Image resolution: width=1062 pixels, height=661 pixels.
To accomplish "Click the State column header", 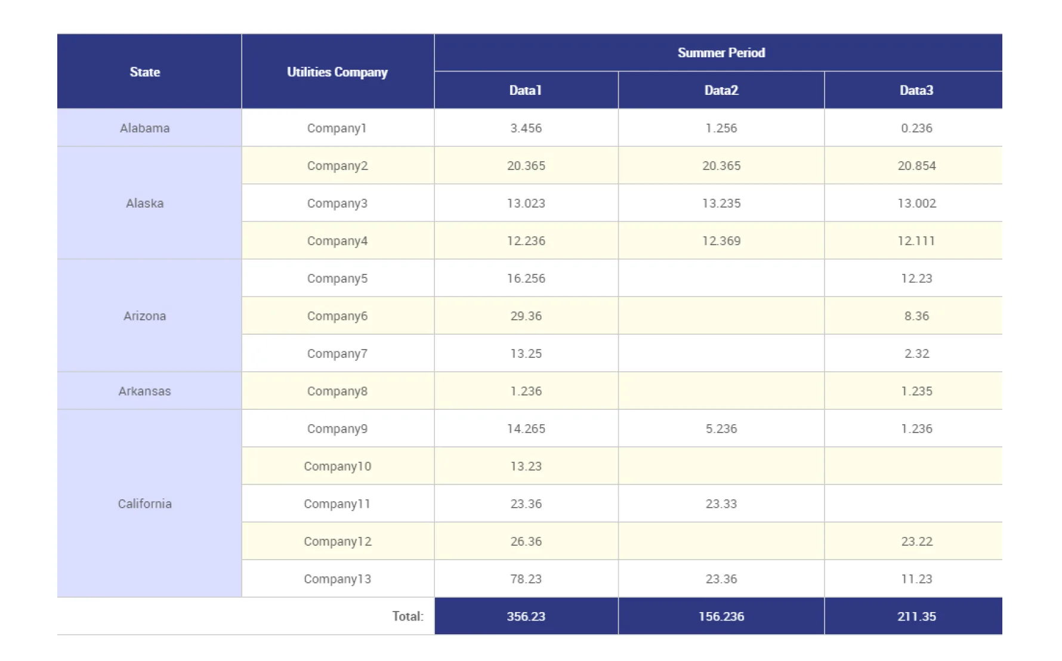I will 149,72.
